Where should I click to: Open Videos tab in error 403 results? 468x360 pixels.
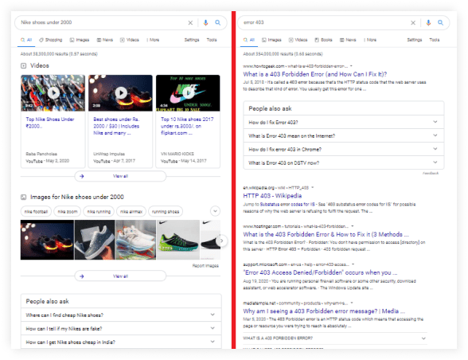298,40
